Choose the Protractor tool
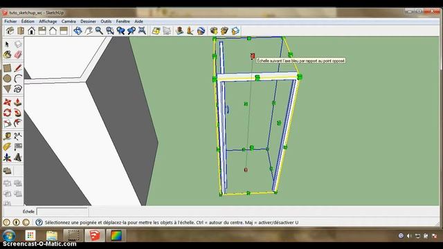The width and height of the screenshot is (443, 249). coord(7,147)
